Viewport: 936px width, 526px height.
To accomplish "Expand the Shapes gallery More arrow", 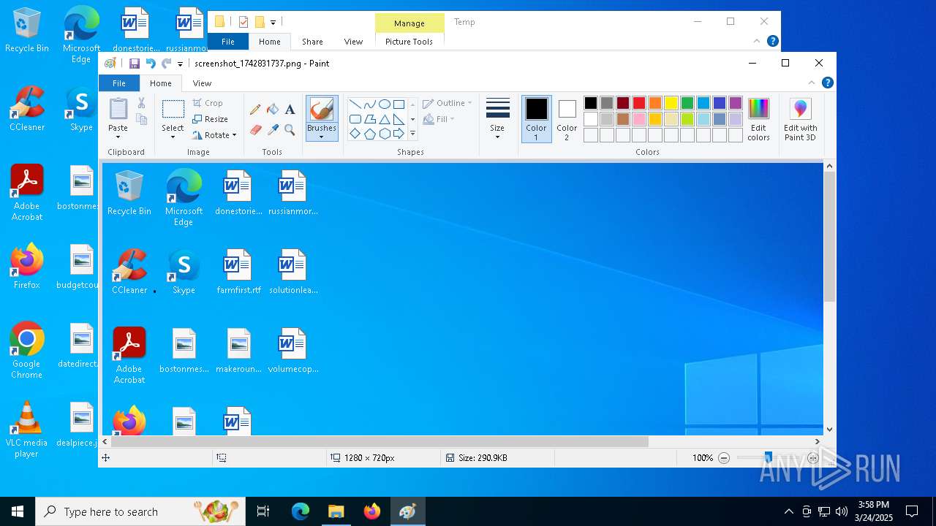I will [412, 134].
